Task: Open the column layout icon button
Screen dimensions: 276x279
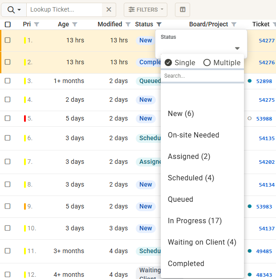Action: 183,10
